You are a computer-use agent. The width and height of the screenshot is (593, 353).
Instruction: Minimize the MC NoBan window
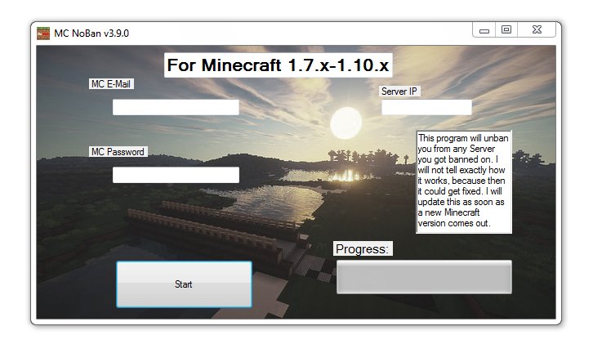pyautogui.click(x=484, y=30)
